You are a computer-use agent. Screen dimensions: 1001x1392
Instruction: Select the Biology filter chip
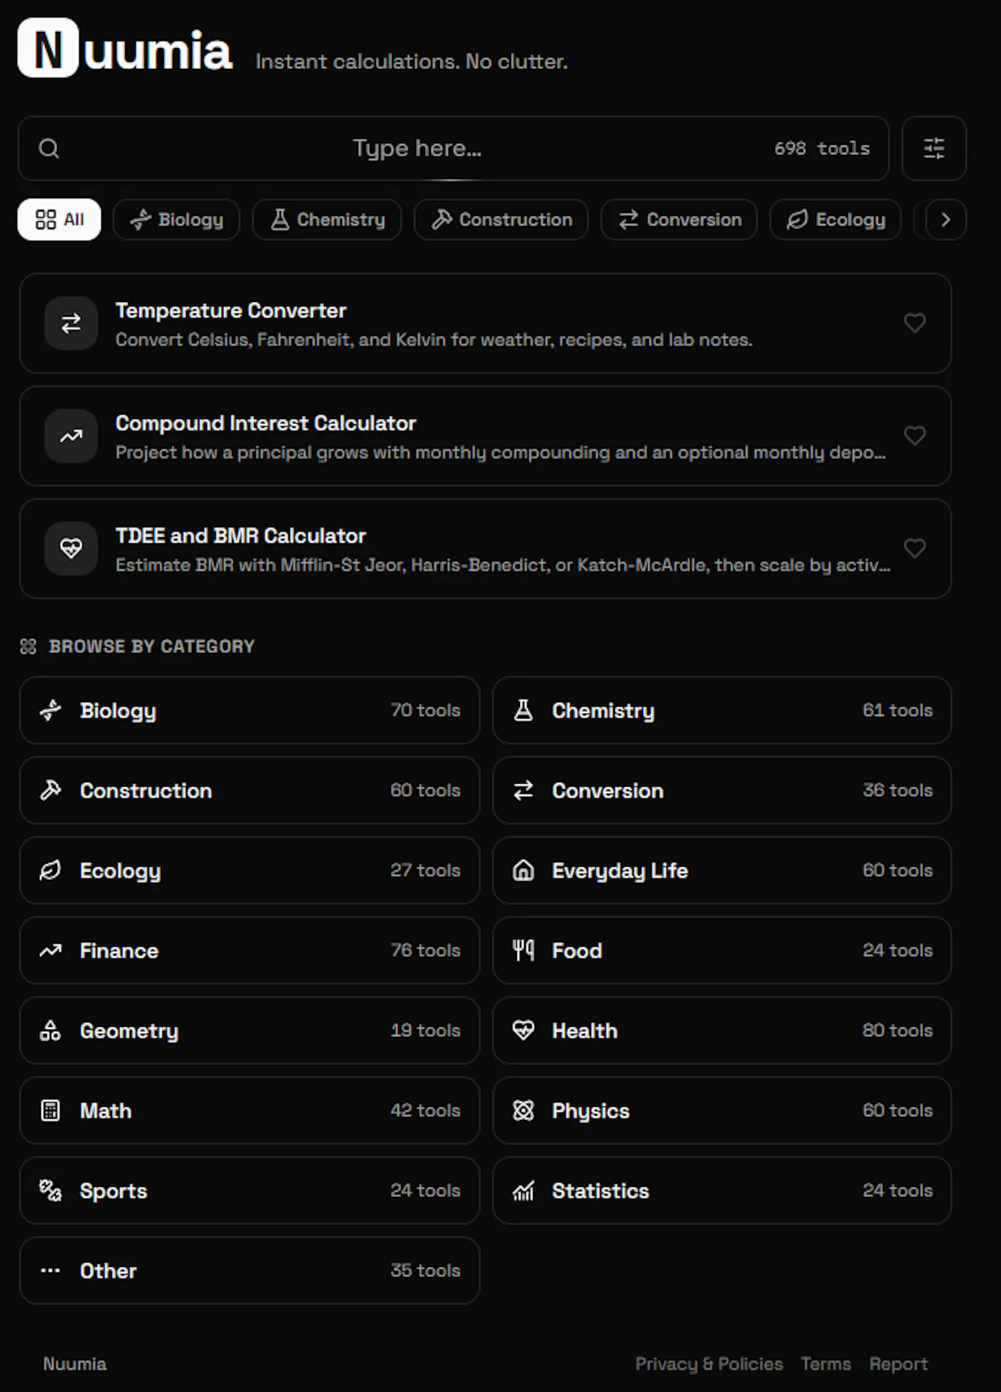176,219
